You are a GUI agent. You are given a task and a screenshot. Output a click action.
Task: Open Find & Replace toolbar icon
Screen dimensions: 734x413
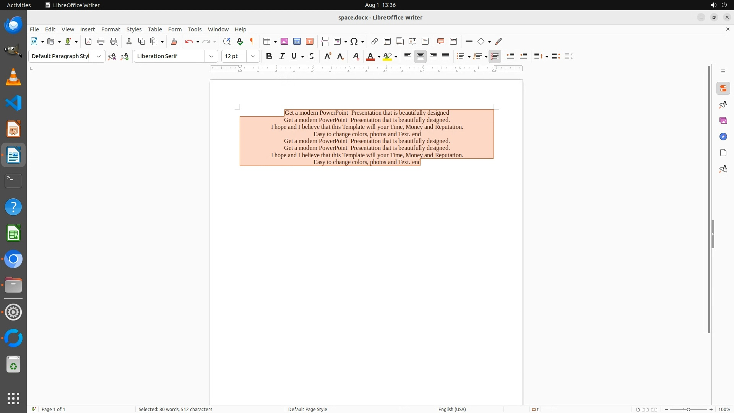click(227, 41)
